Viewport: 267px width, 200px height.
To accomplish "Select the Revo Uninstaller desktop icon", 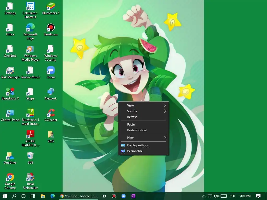I will tap(30, 181).
